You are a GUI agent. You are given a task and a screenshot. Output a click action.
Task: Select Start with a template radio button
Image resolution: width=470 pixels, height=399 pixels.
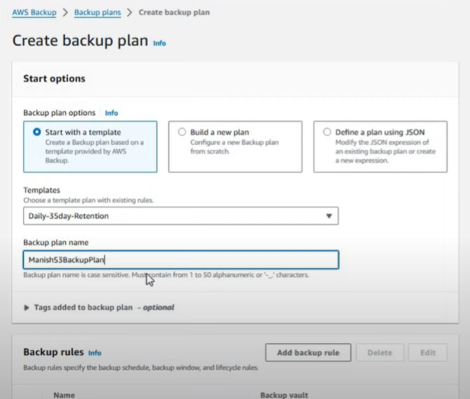point(37,132)
